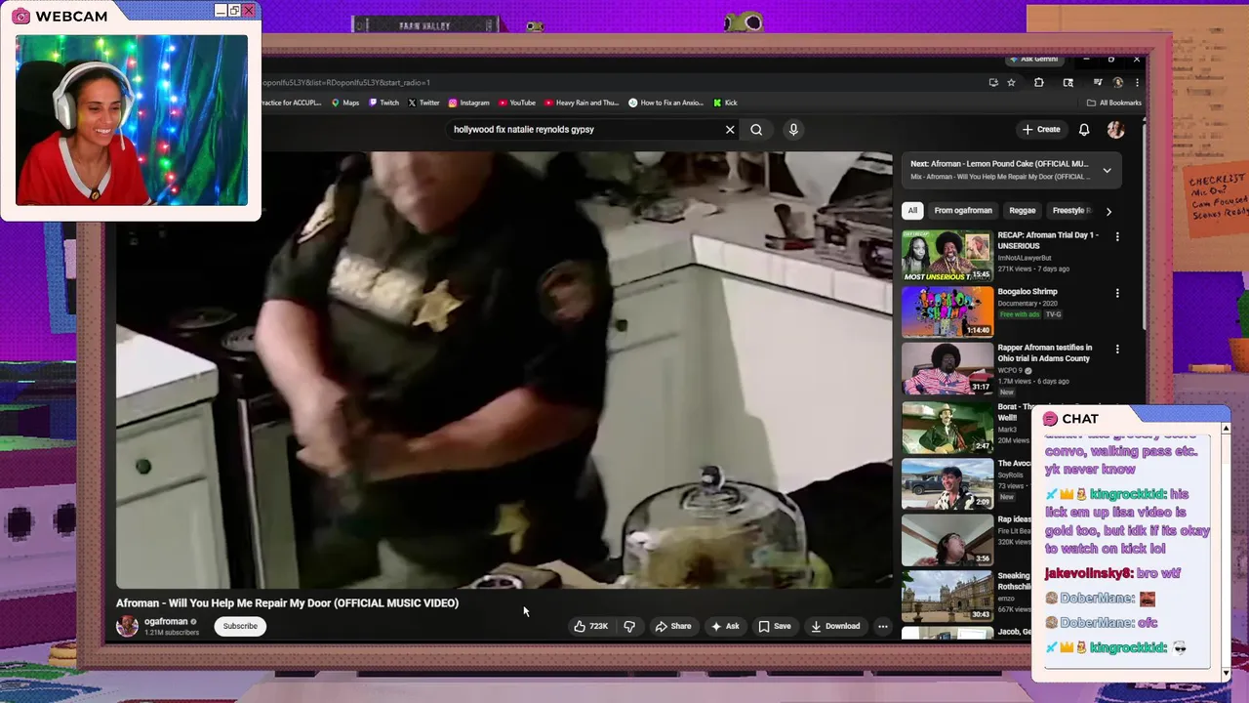The width and height of the screenshot is (1249, 703).
Task: Click the install app icon in address bar
Action: (993, 83)
